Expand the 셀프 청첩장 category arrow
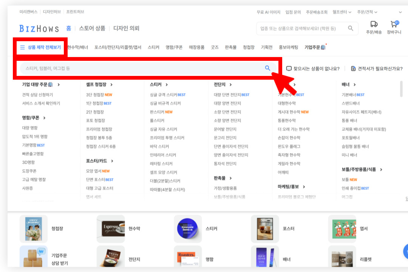Screen dimensions: 408x272 click(x=111, y=85)
